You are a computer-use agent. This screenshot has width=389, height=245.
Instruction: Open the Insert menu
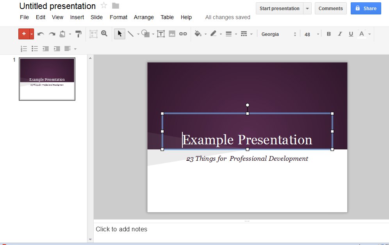click(77, 17)
